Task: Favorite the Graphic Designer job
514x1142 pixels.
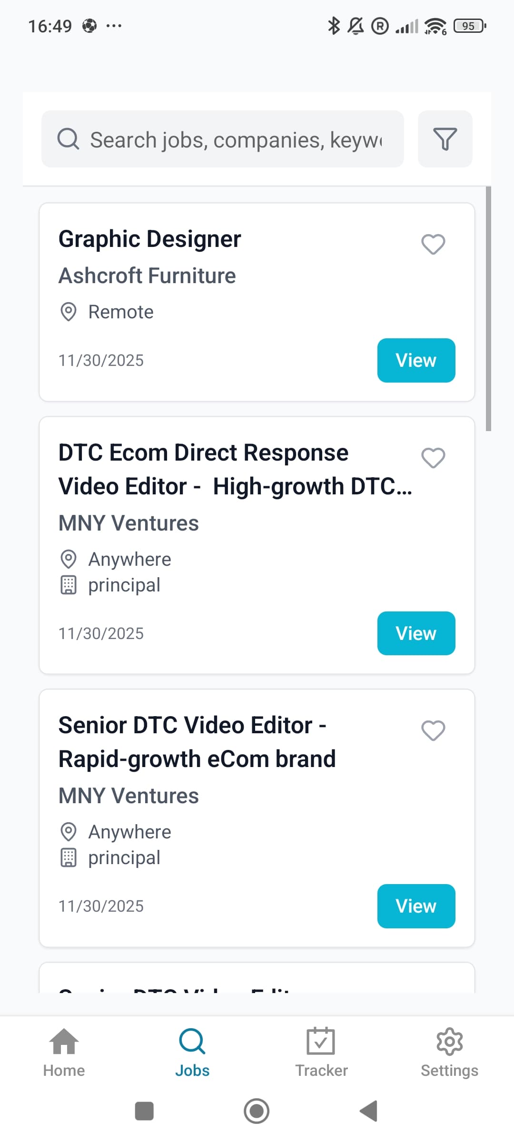Action: [x=433, y=245]
